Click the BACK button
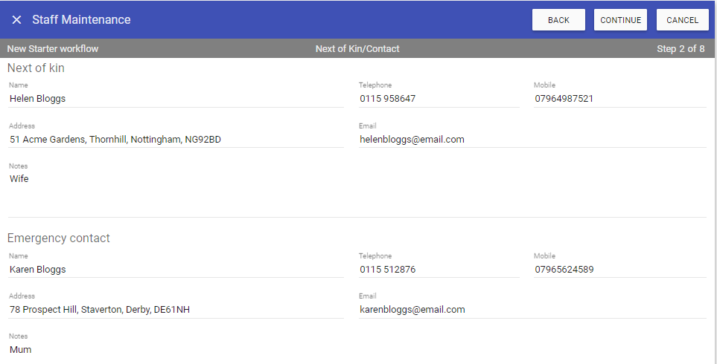Image resolution: width=717 pixels, height=364 pixels. pyautogui.click(x=558, y=20)
